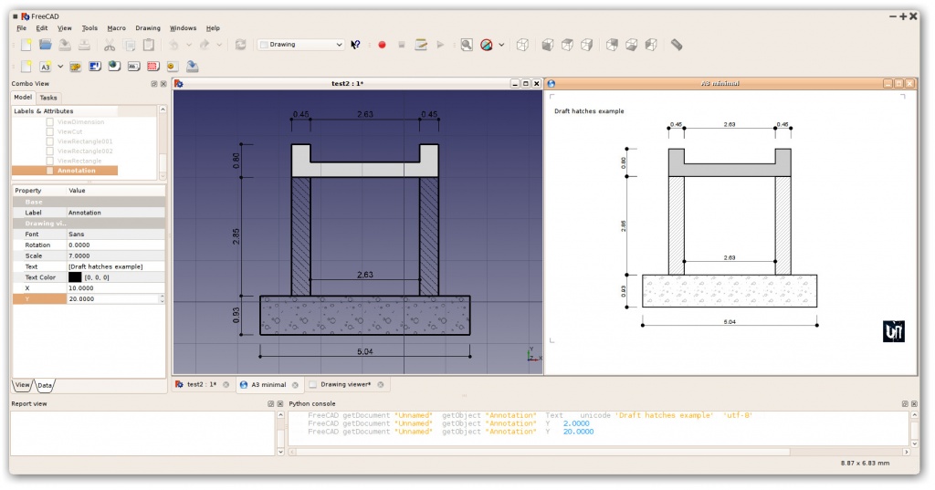Select the Drawing viewer document tab
Screen dimensions: 935x490
[x=346, y=384]
